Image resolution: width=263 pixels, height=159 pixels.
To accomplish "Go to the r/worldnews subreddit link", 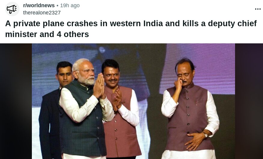I will coord(39,5).
